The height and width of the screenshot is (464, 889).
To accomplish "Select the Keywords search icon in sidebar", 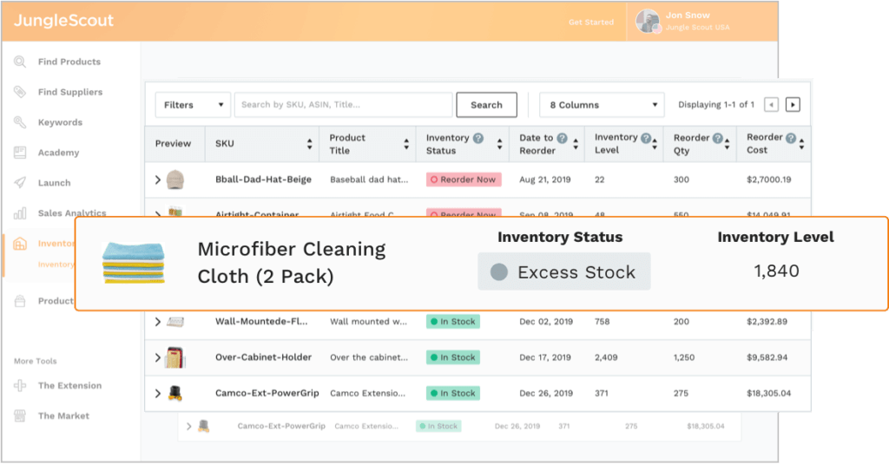I will 20,121.
